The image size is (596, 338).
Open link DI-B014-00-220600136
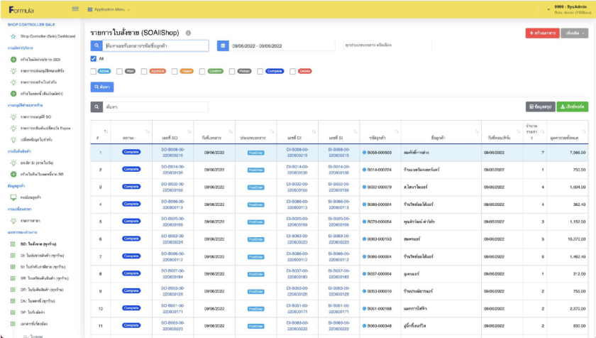(297, 170)
